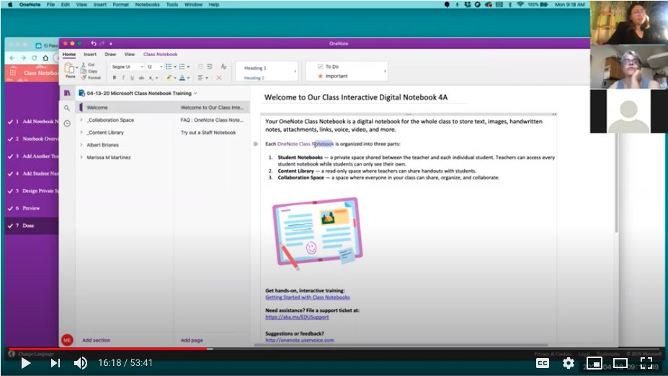Open the Apple menu
The width and height of the screenshot is (668, 376).
(10, 5)
